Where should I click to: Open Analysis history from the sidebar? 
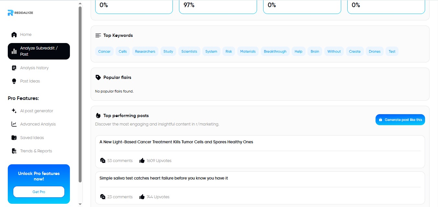34,68
